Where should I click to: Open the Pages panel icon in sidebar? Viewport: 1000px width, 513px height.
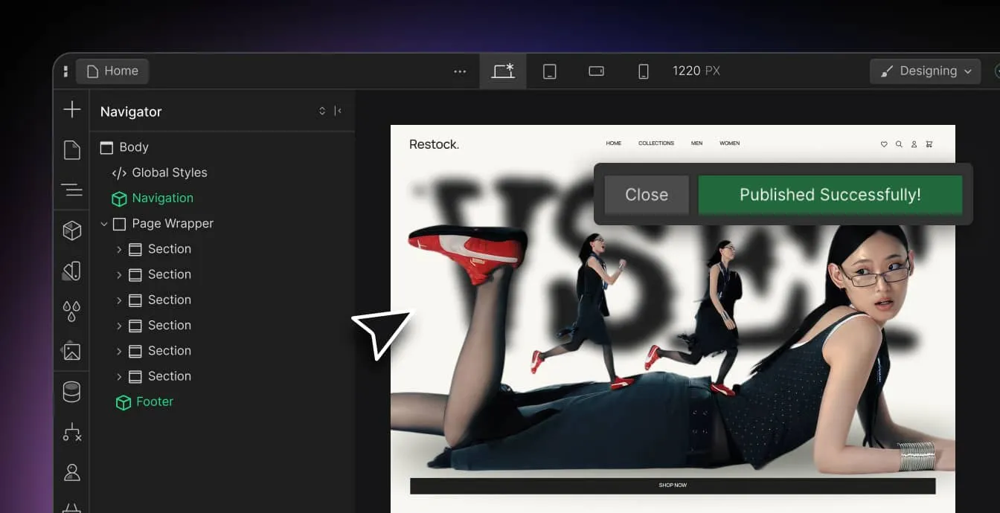coord(71,150)
